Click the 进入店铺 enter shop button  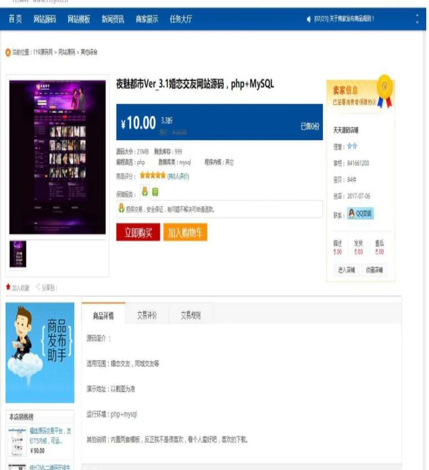[346, 270]
